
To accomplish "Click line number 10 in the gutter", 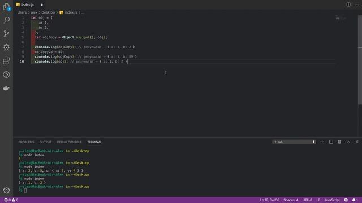I will pos(22,61).
